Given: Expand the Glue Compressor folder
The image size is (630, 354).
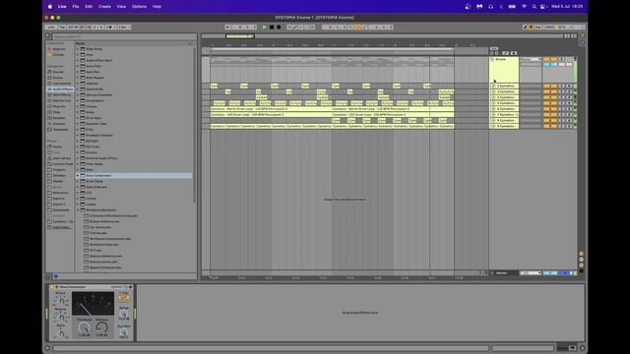Looking at the screenshot, I should pos(78,175).
